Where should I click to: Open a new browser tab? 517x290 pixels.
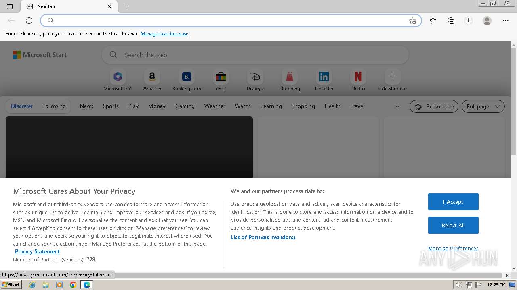[x=126, y=6]
